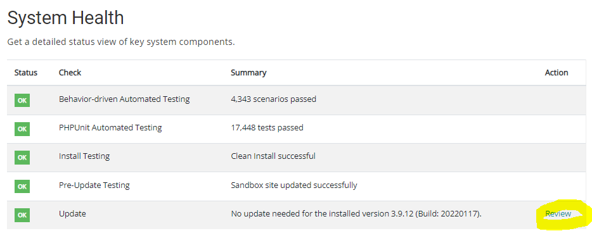Click the Clean Install successful summary text
The image size is (592, 238).
tap(273, 156)
